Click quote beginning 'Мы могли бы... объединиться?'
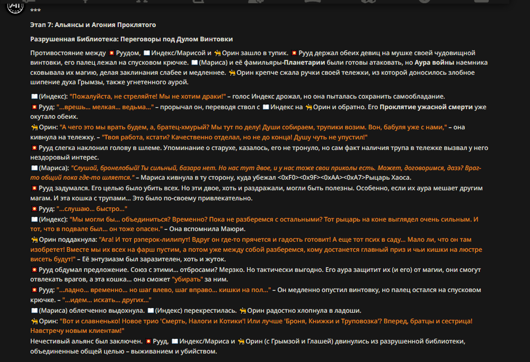Image resolution: width=530 pixels, height=362 pixels. coord(254,224)
